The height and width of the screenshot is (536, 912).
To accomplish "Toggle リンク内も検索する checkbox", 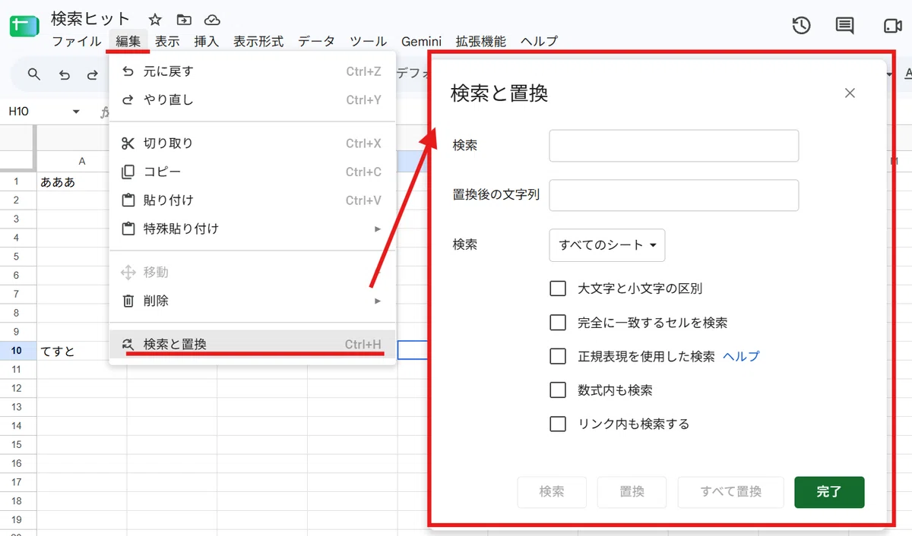I will pyautogui.click(x=558, y=424).
